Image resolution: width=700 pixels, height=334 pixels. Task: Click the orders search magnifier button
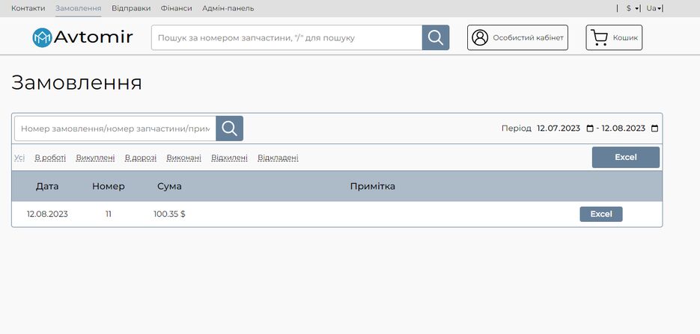pyautogui.click(x=229, y=129)
